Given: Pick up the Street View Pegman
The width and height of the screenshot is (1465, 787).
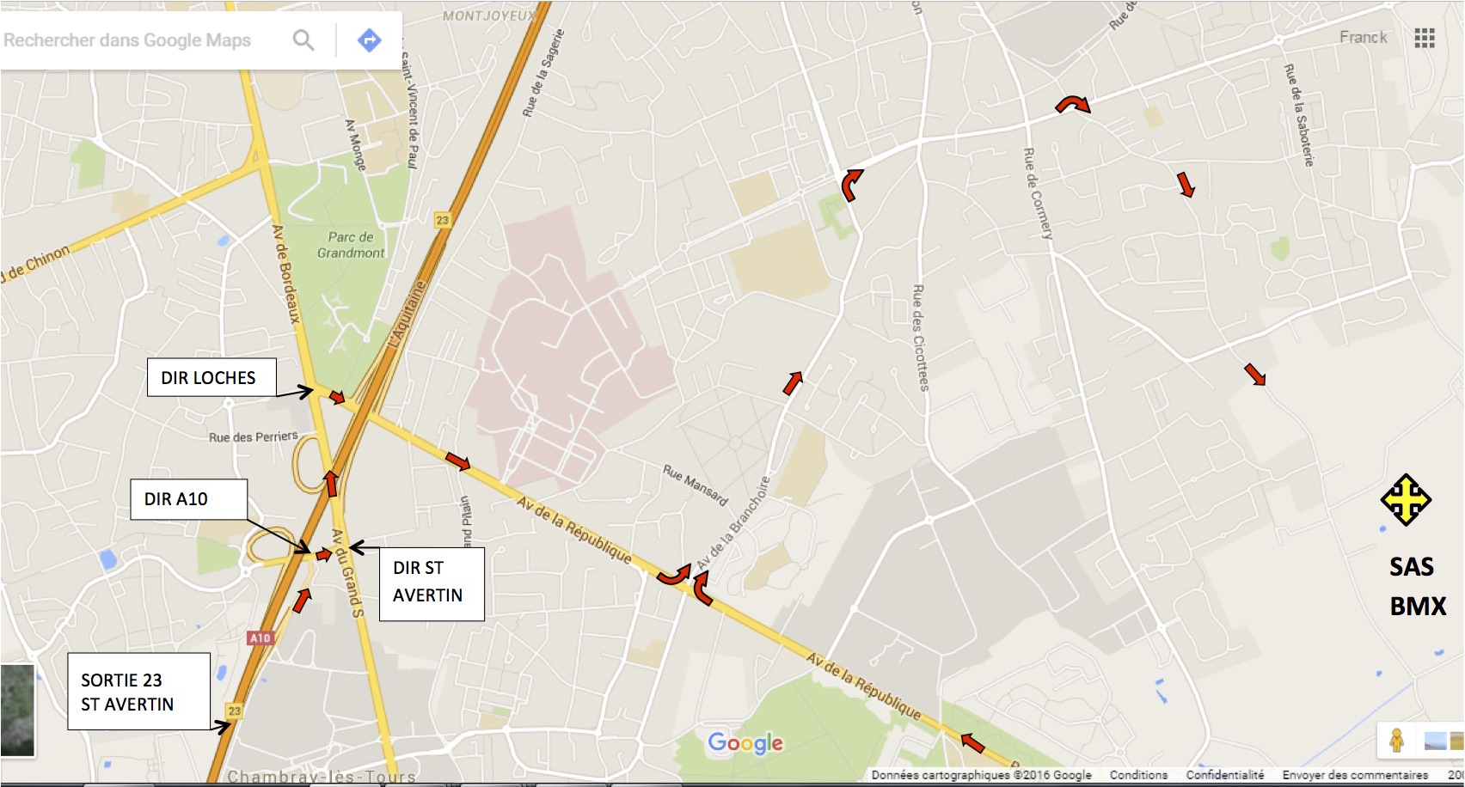Looking at the screenshot, I should 1397,740.
